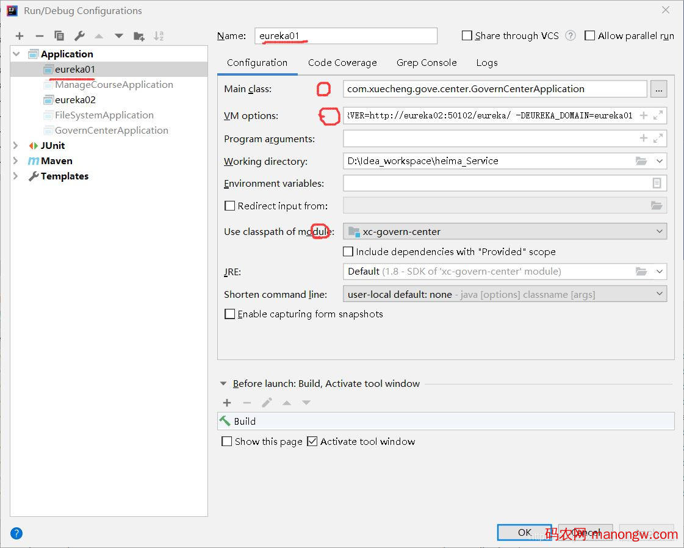Open Edit Templates wrench icon
The height and width of the screenshot is (548, 684).
(79, 36)
